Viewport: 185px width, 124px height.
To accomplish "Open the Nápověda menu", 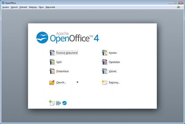I will coord(50,7).
